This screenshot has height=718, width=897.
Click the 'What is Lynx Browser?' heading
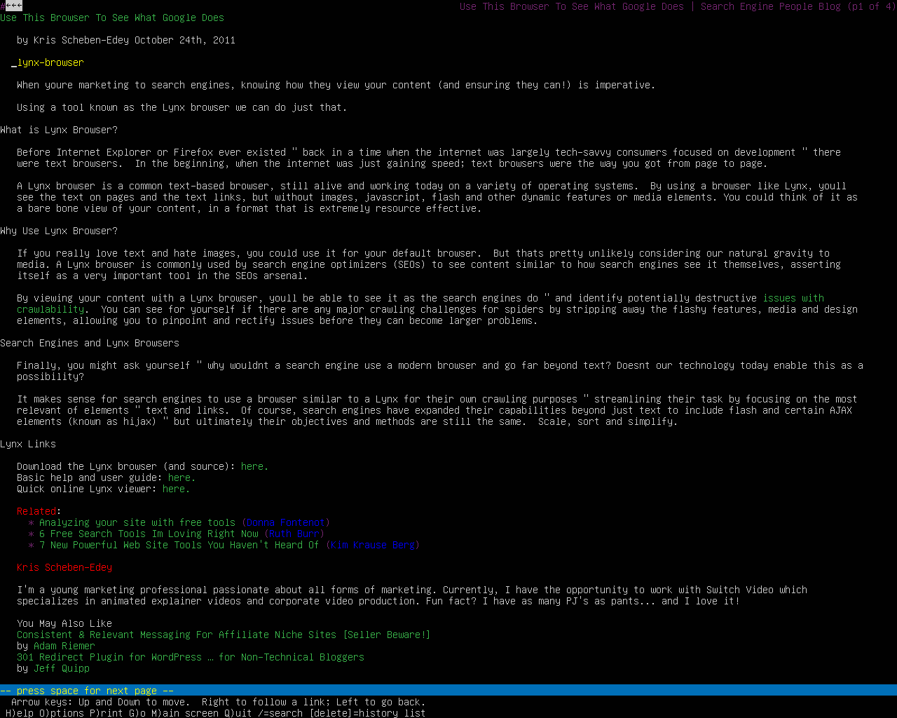tap(59, 130)
